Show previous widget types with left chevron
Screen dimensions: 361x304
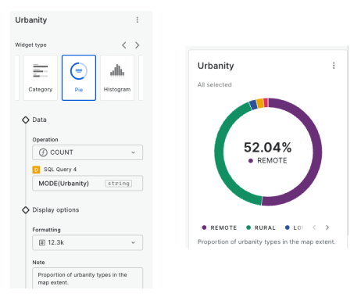click(x=124, y=45)
